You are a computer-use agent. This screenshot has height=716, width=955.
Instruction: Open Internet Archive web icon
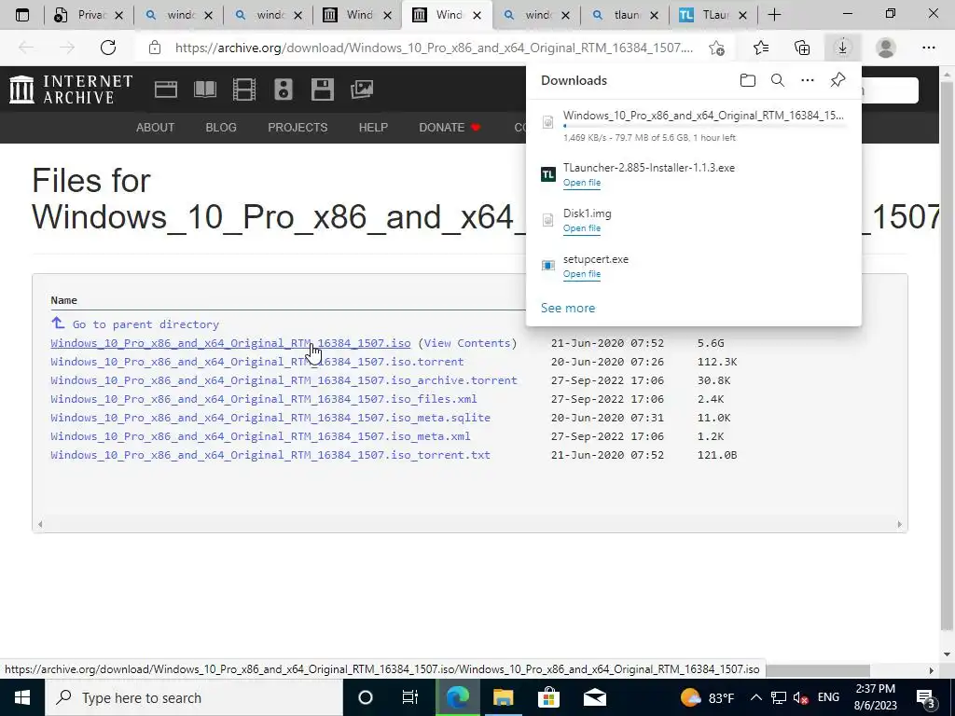tap(166, 89)
